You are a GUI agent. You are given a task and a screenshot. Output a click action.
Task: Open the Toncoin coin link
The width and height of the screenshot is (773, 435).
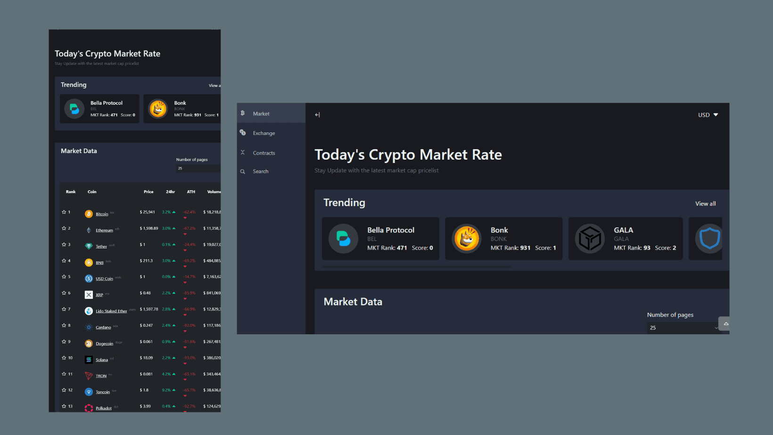[x=103, y=392]
